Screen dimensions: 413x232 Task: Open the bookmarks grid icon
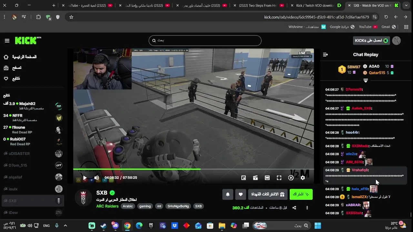406,27
